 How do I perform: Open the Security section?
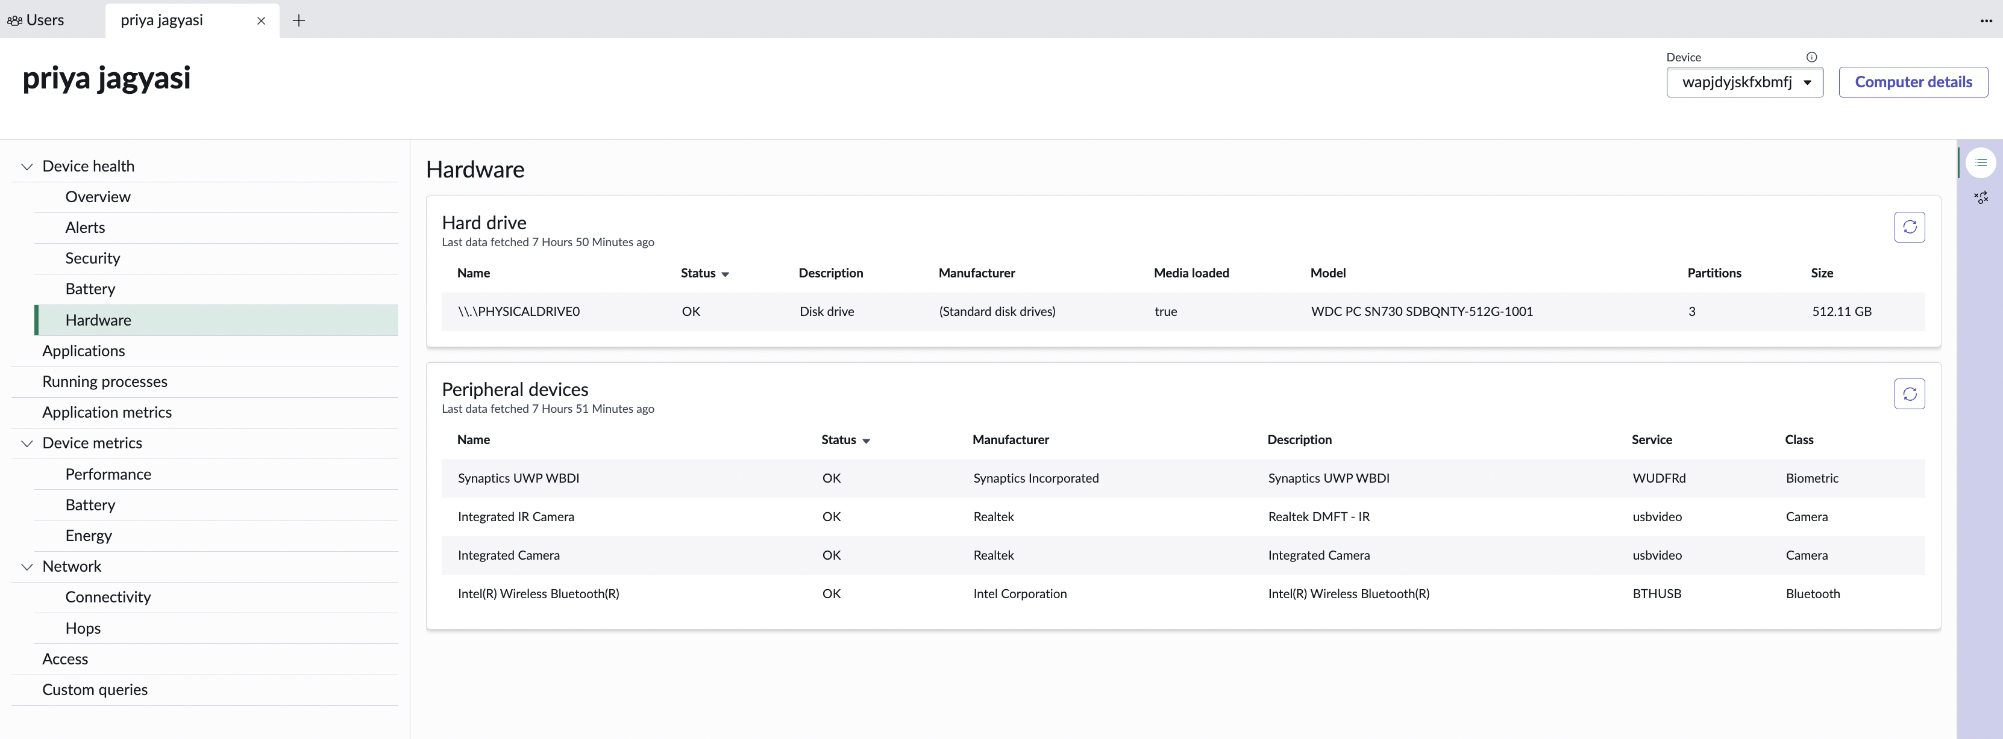pyautogui.click(x=216, y=259)
